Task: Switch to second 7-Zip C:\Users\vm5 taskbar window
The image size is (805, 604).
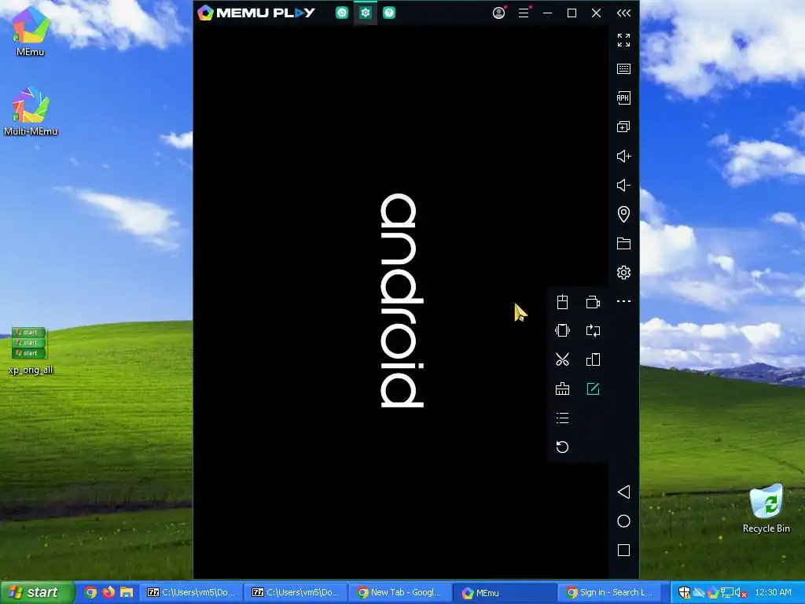Action: [296, 593]
